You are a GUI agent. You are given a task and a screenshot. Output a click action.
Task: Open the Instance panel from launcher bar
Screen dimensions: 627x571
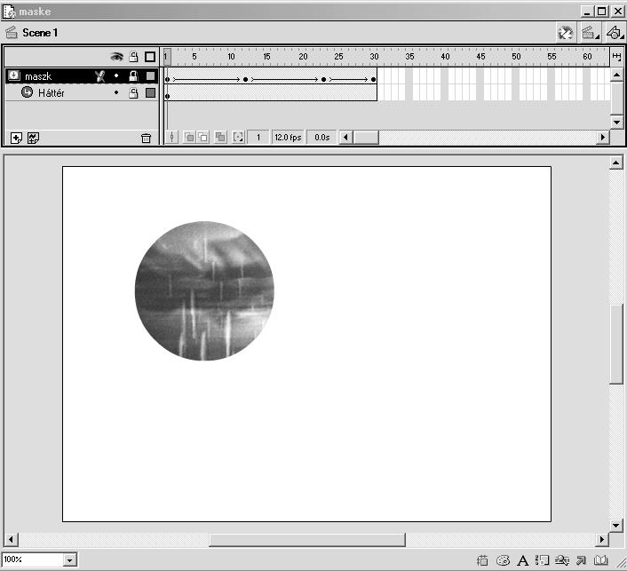(542, 560)
